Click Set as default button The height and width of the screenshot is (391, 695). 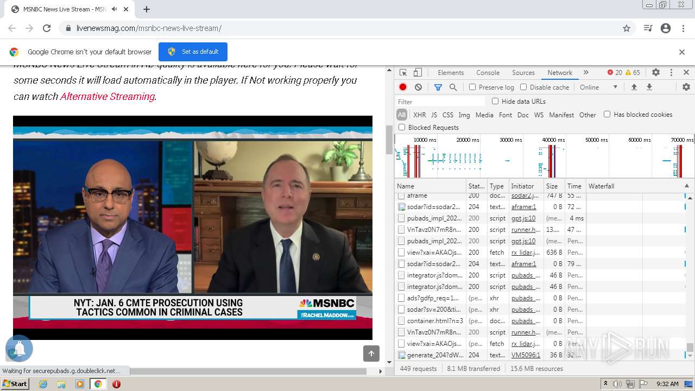(x=193, y=52)
